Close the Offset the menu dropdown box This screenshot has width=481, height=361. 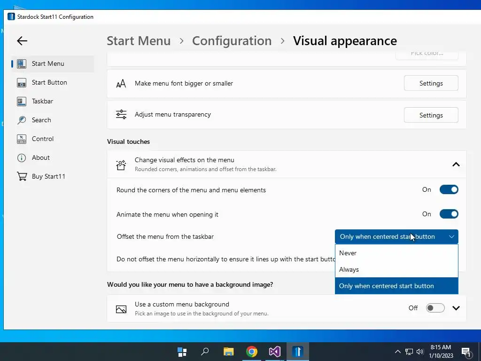[396, 237]
